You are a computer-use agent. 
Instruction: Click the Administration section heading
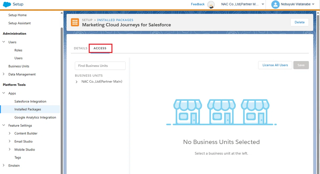14,34
